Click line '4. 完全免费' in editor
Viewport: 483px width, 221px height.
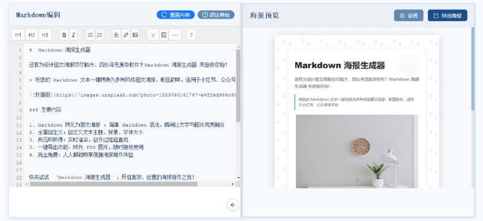pyautogui.click(x=81, y=155)
